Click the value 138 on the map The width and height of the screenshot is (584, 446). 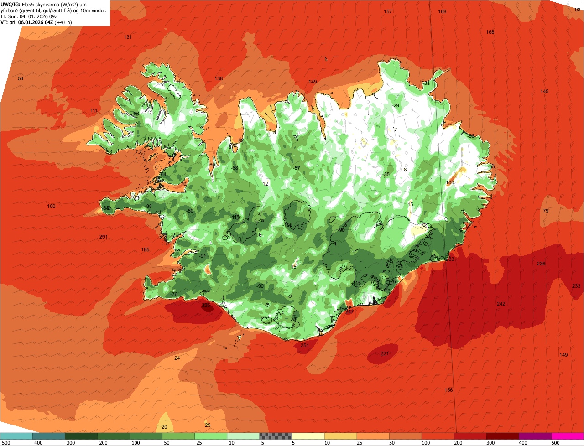coord(219,79)
